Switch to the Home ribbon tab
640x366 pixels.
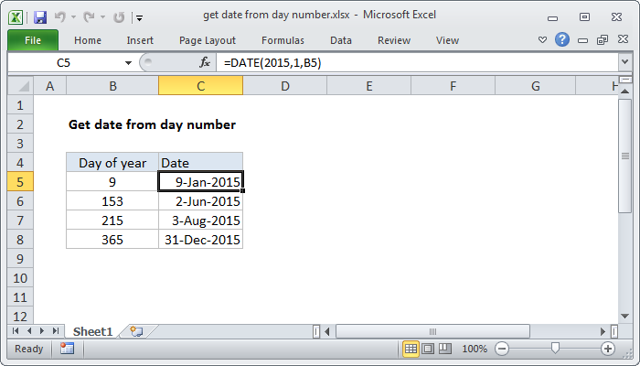88,40
